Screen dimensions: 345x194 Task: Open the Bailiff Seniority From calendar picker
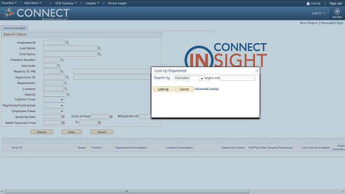63,123
